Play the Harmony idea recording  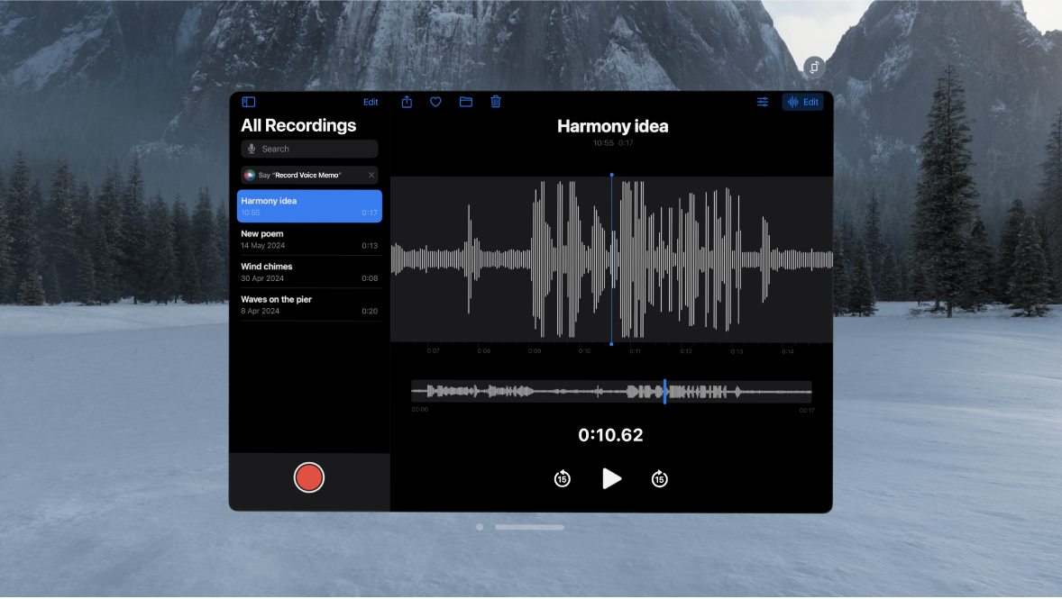[612, 478]
